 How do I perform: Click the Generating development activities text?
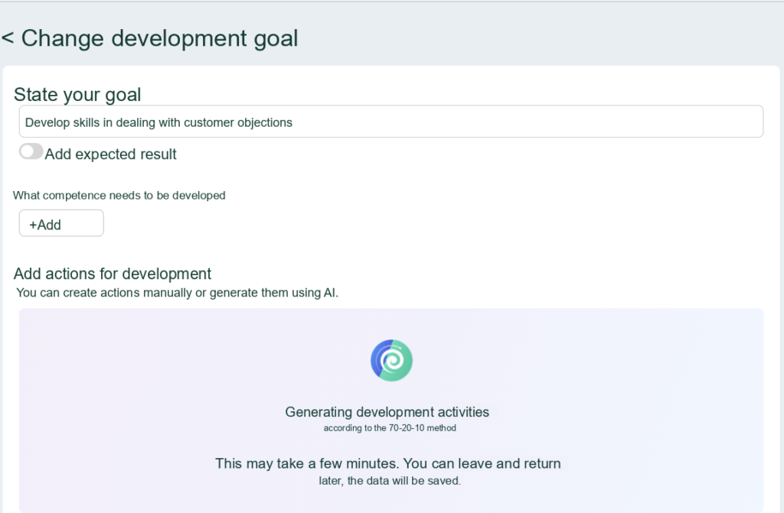387,412
